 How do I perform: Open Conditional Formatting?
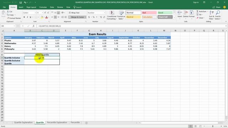[112, 15]
